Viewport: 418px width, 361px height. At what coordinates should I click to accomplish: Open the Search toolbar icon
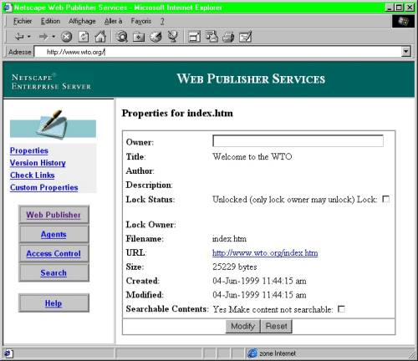[x=122, y=37]
